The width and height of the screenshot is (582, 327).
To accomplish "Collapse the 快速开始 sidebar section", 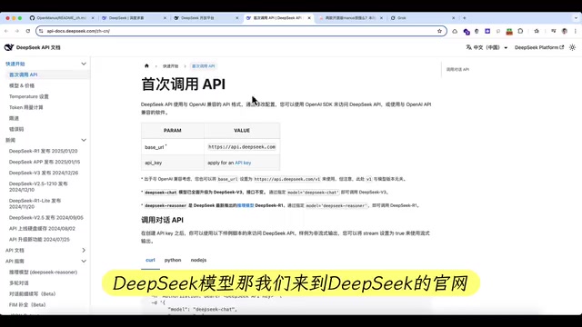I will (84, 64).
